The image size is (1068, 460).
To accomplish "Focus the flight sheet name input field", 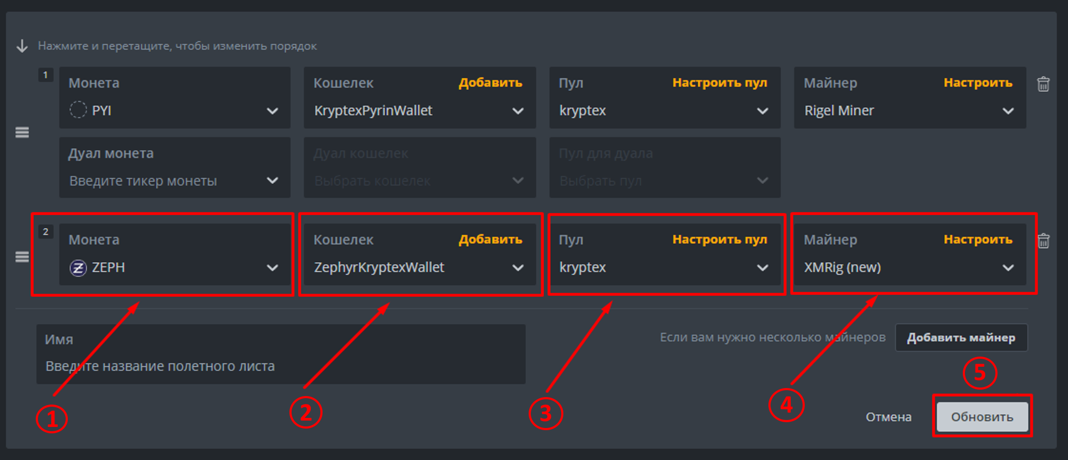I will [x=281, y=354].
